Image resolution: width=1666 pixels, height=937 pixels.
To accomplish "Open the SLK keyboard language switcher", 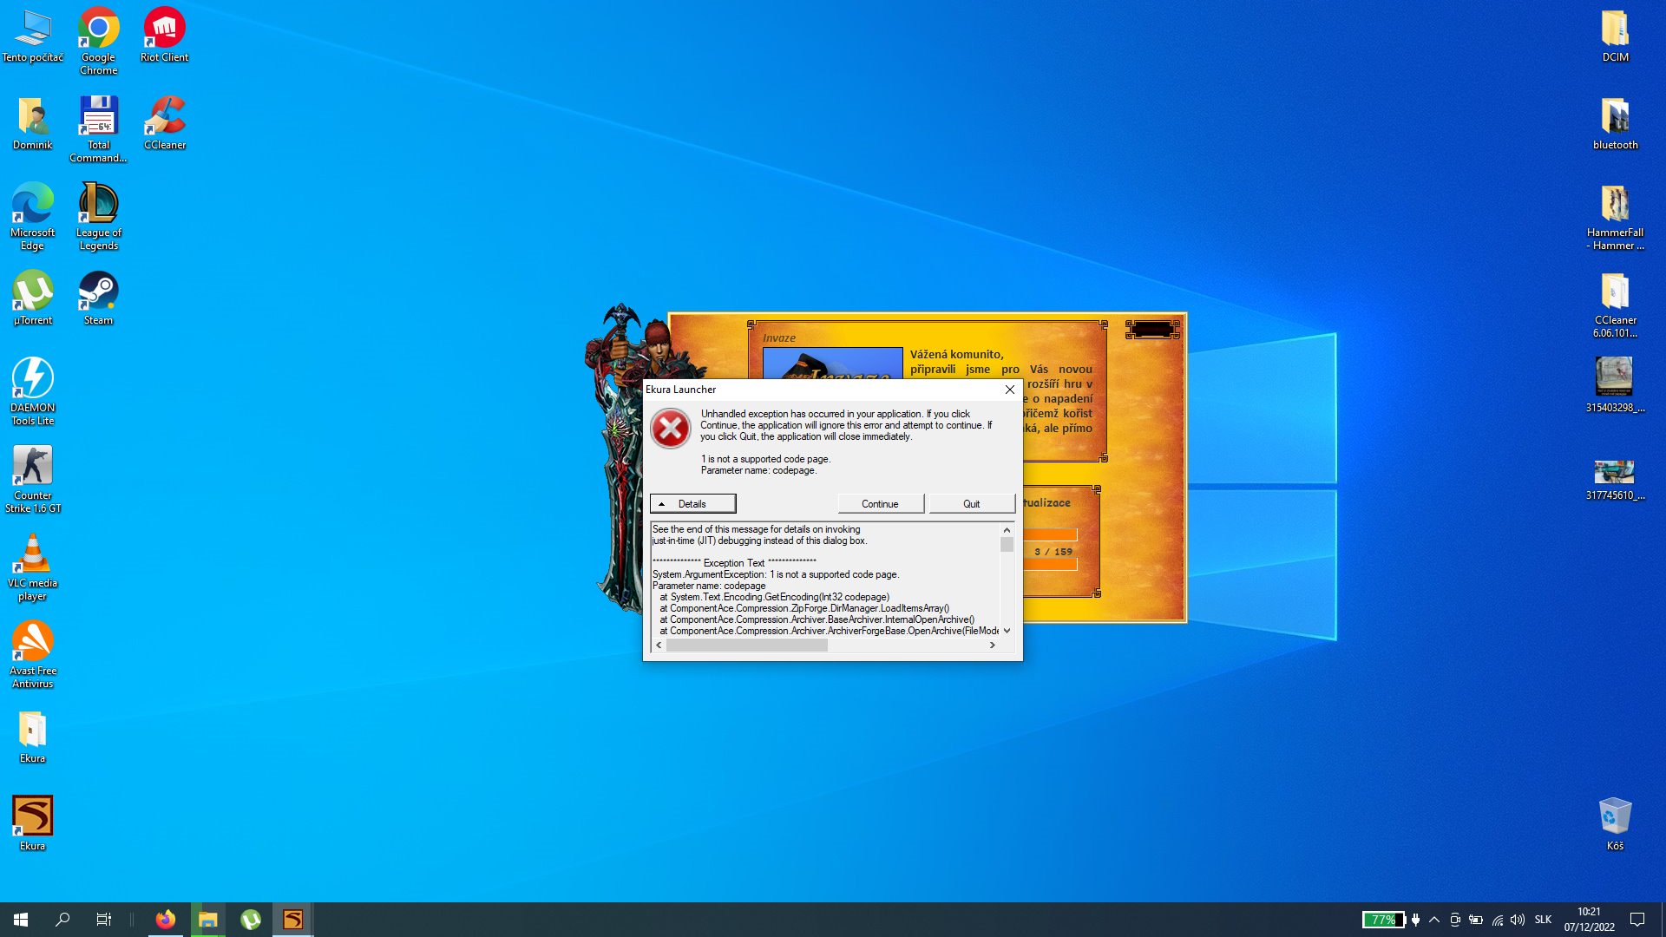I will coord(1543,920).
